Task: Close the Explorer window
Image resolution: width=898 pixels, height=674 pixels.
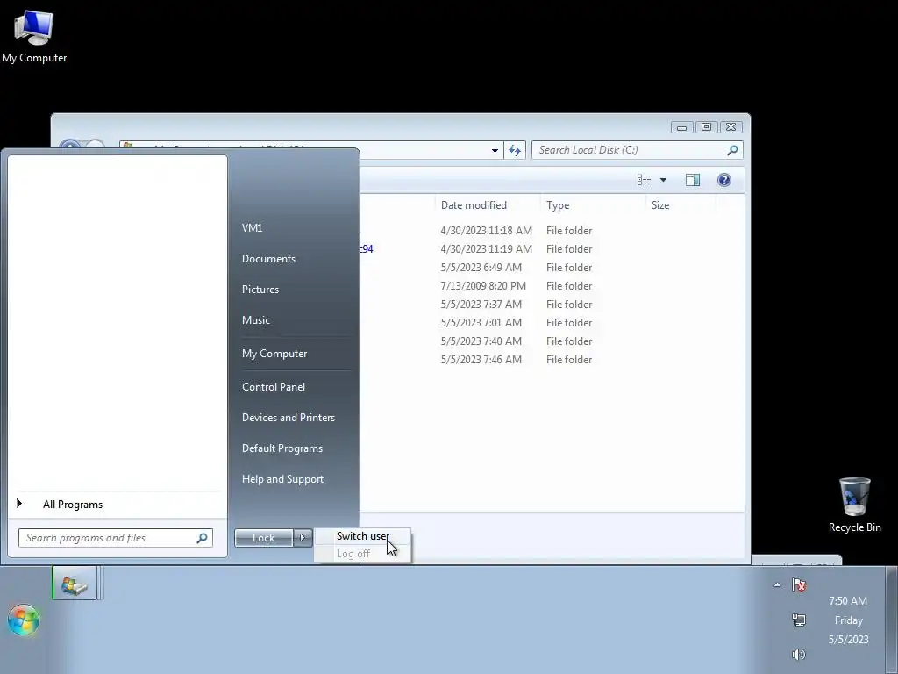Action: click(x=731, y=127)
